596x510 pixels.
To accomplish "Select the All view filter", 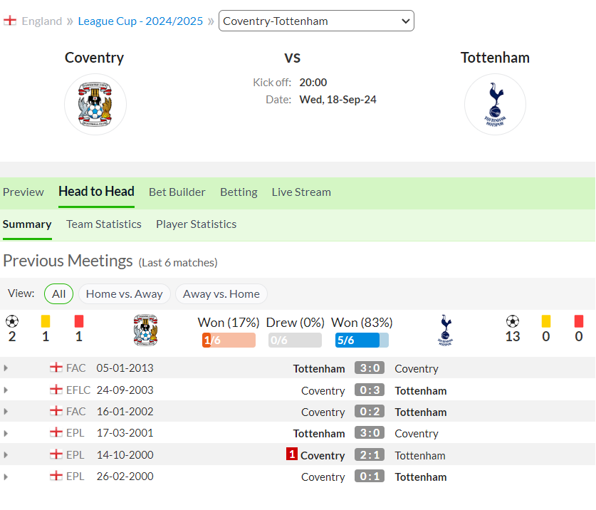I will [58, 294].
